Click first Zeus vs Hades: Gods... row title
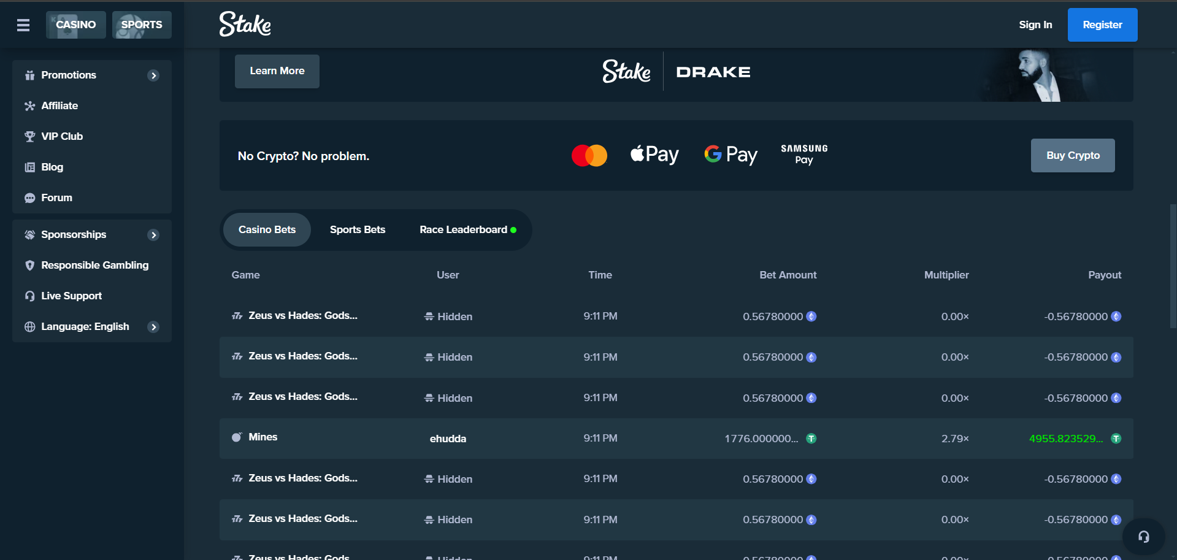 point(303,316)
